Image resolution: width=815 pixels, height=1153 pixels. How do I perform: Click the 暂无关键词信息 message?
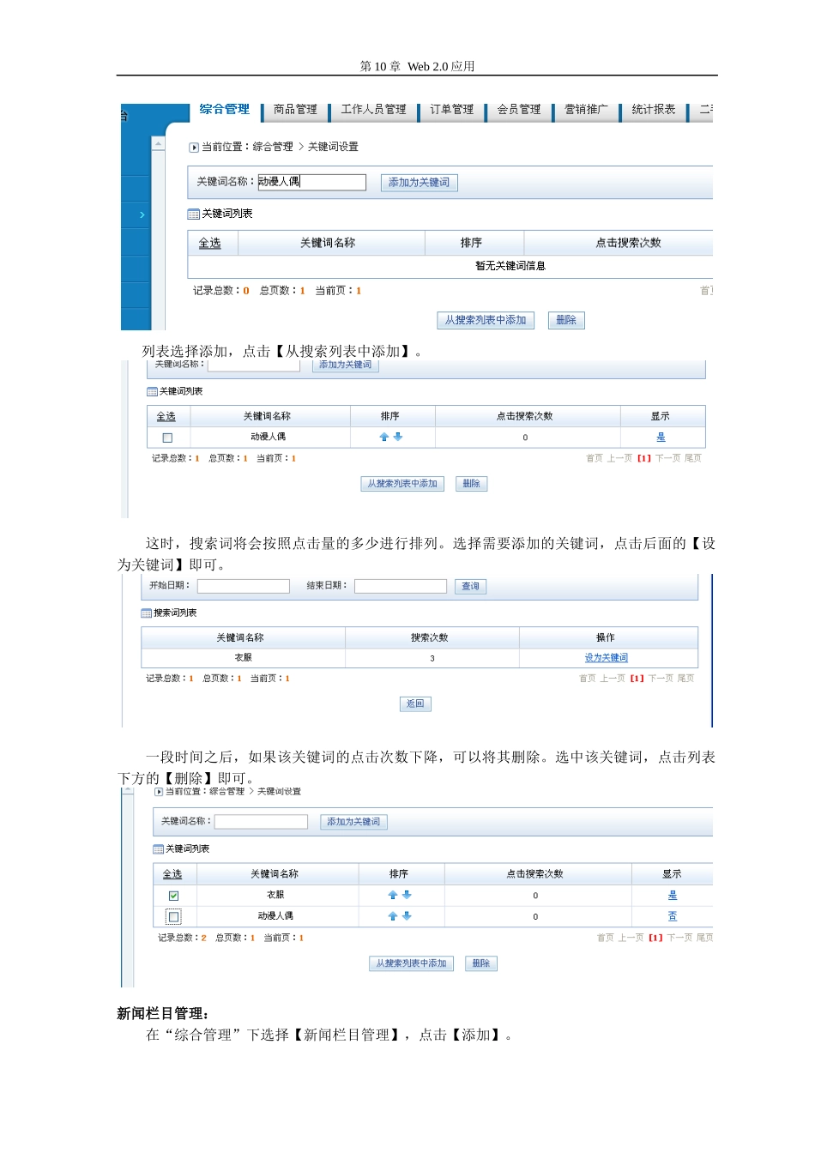point(510,266)
